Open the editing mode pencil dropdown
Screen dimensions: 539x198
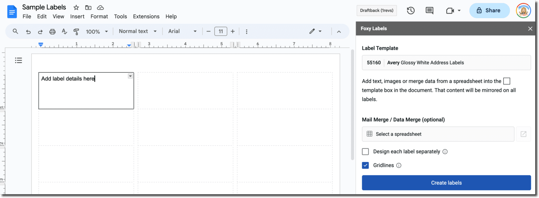tap(315, 31)
